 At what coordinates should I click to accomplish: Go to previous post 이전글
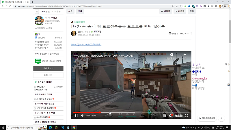coord(165,11)
